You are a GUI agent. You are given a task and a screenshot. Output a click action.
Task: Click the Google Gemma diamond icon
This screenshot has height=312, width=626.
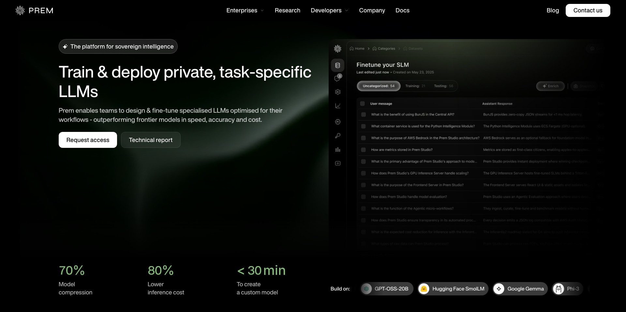tap(499, 289)
